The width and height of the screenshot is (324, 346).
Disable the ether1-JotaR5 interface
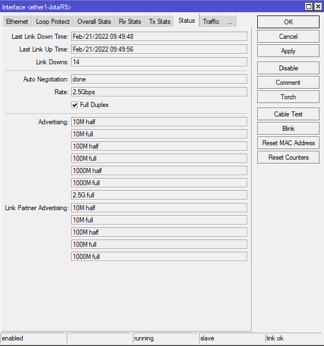click(x=288, y=68)
